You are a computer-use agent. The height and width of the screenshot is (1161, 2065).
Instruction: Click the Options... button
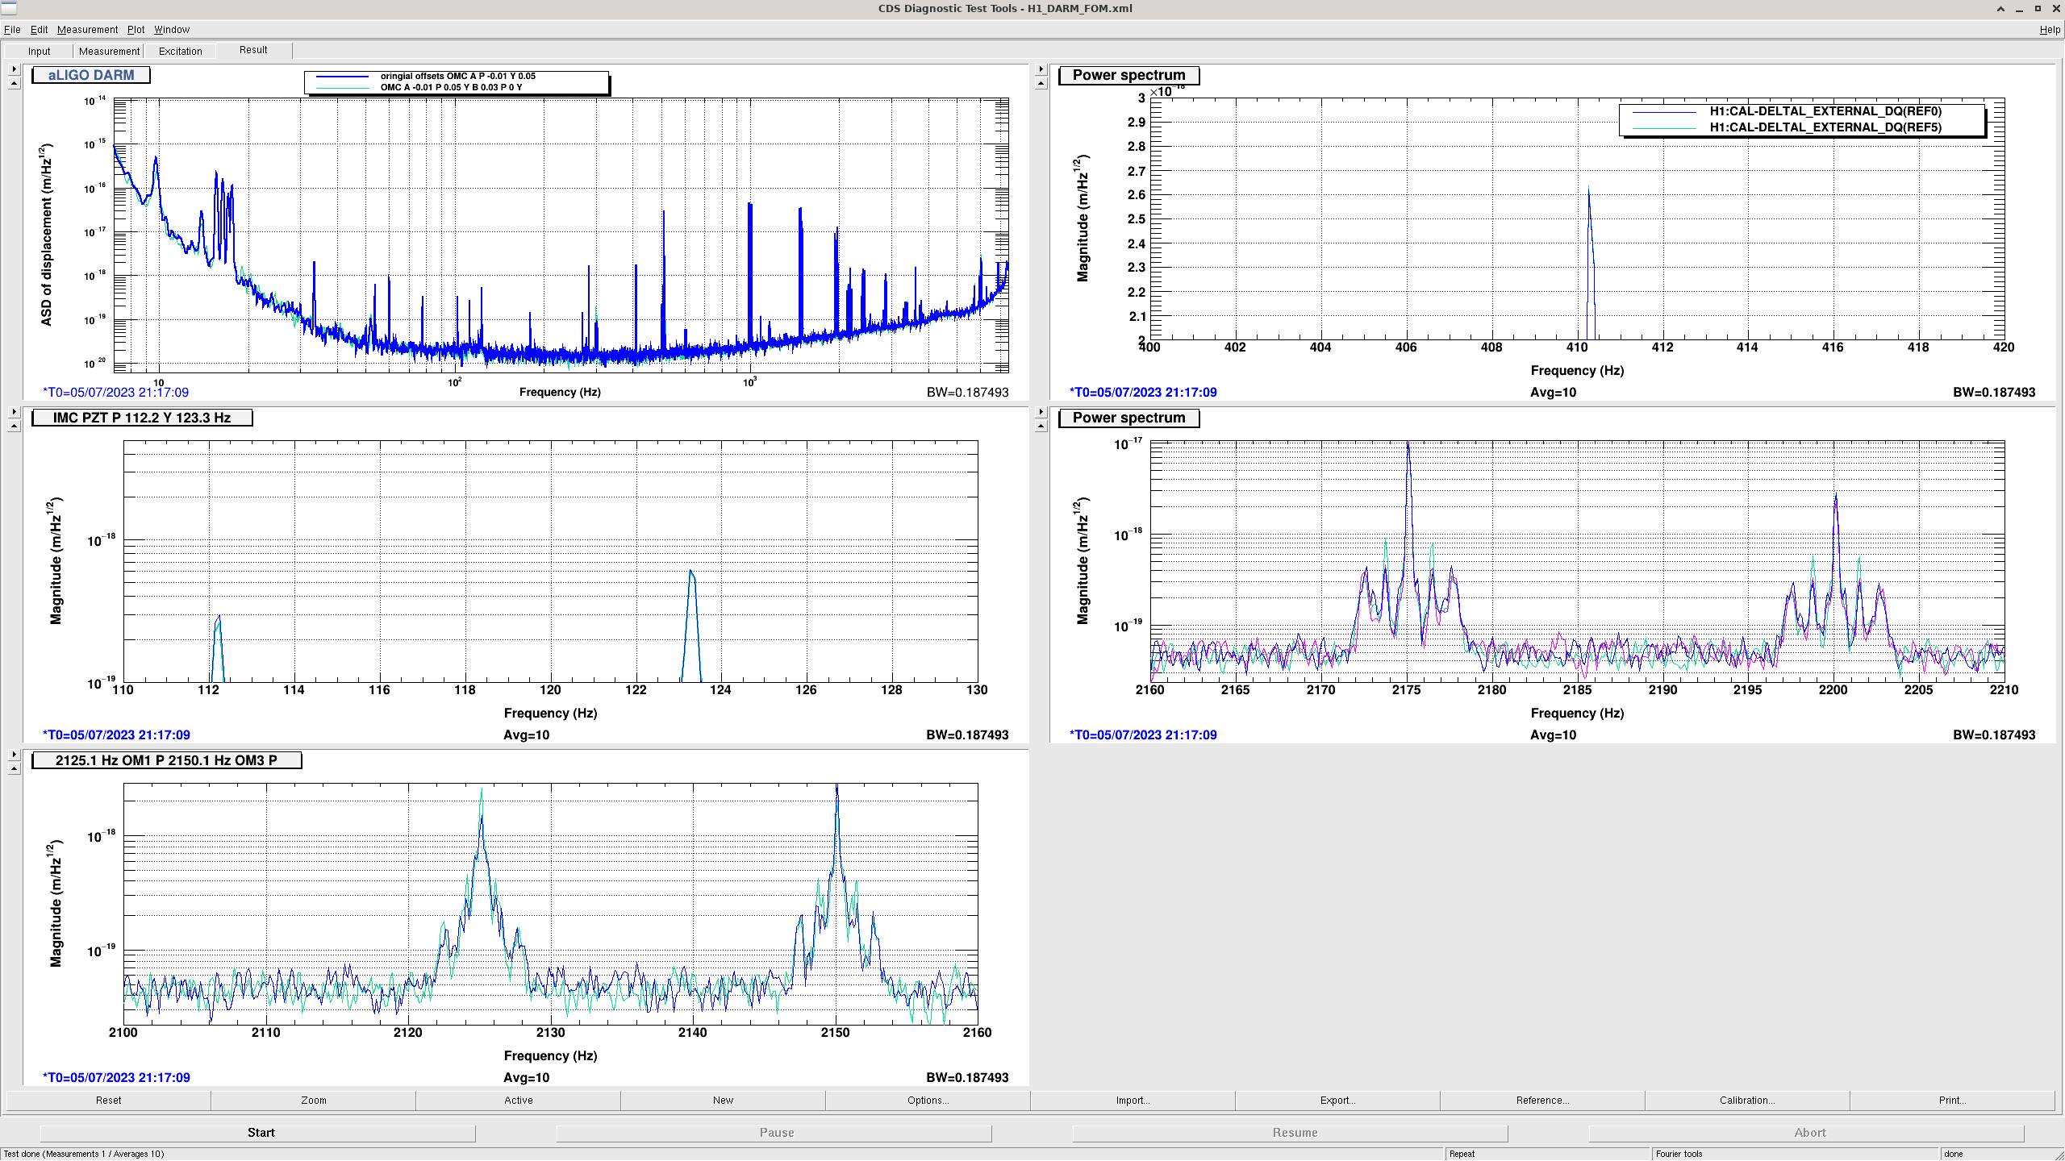(x=928, y=1100)
